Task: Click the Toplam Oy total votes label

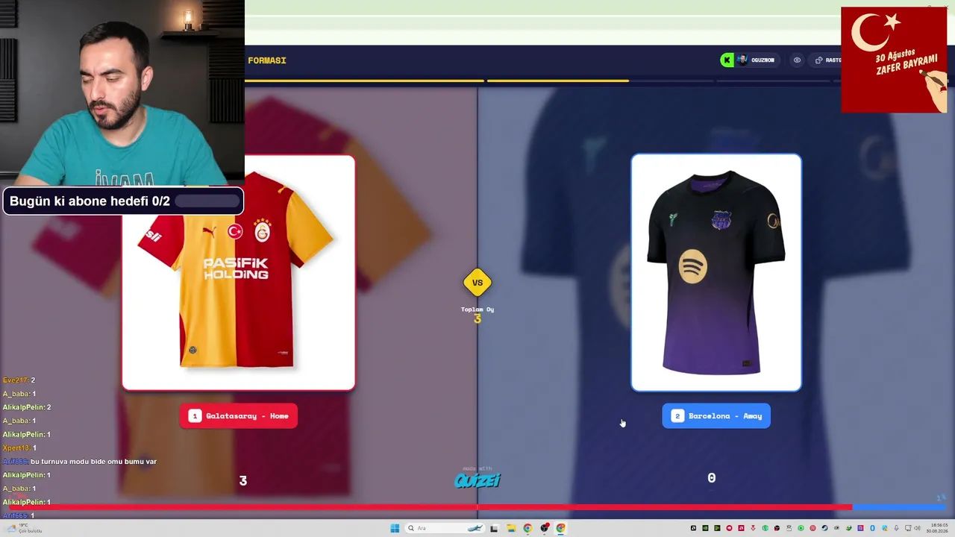Action: tap(477, 310)
